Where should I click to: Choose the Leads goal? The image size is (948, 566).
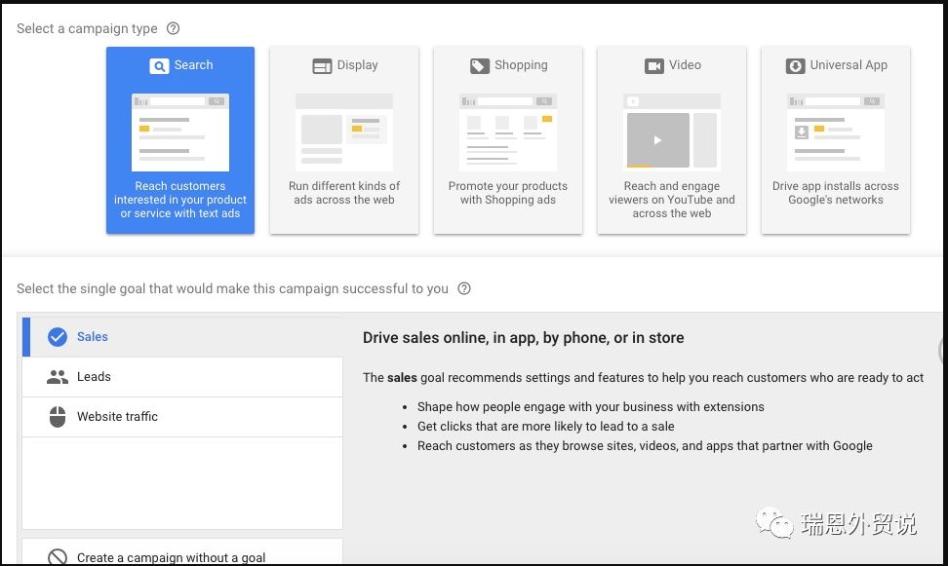click(x=182, y=377)
